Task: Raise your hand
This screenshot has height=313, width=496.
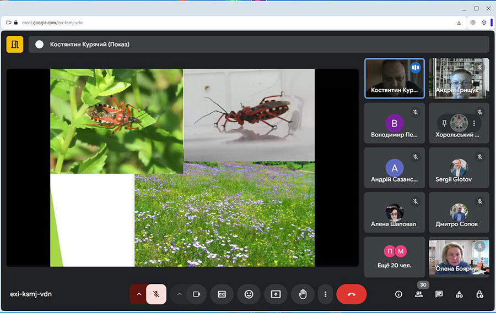Action: (303, 294)
